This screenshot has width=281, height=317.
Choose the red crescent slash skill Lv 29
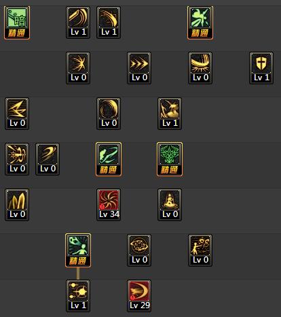coord(139,296)
